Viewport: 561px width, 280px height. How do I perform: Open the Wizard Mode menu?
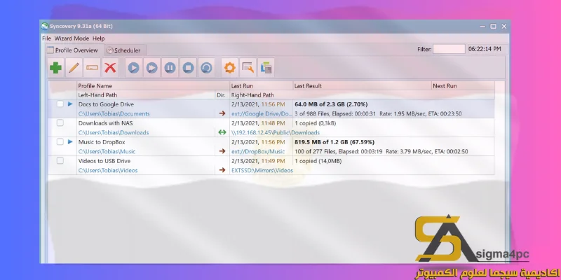point(72,38)
